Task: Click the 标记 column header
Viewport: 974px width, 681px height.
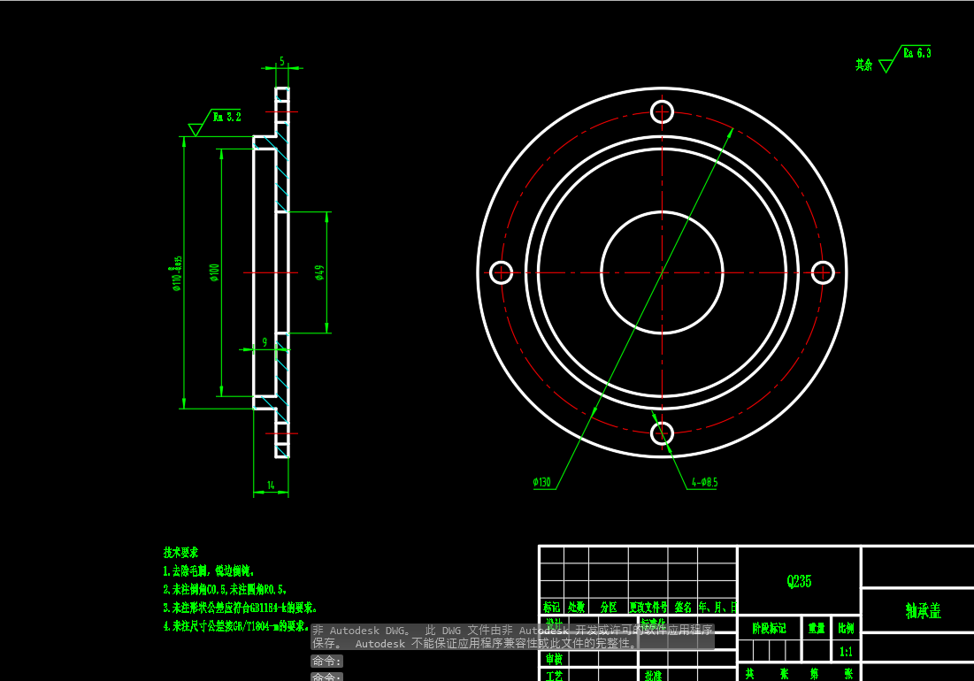Action: (x=552, y=607)
